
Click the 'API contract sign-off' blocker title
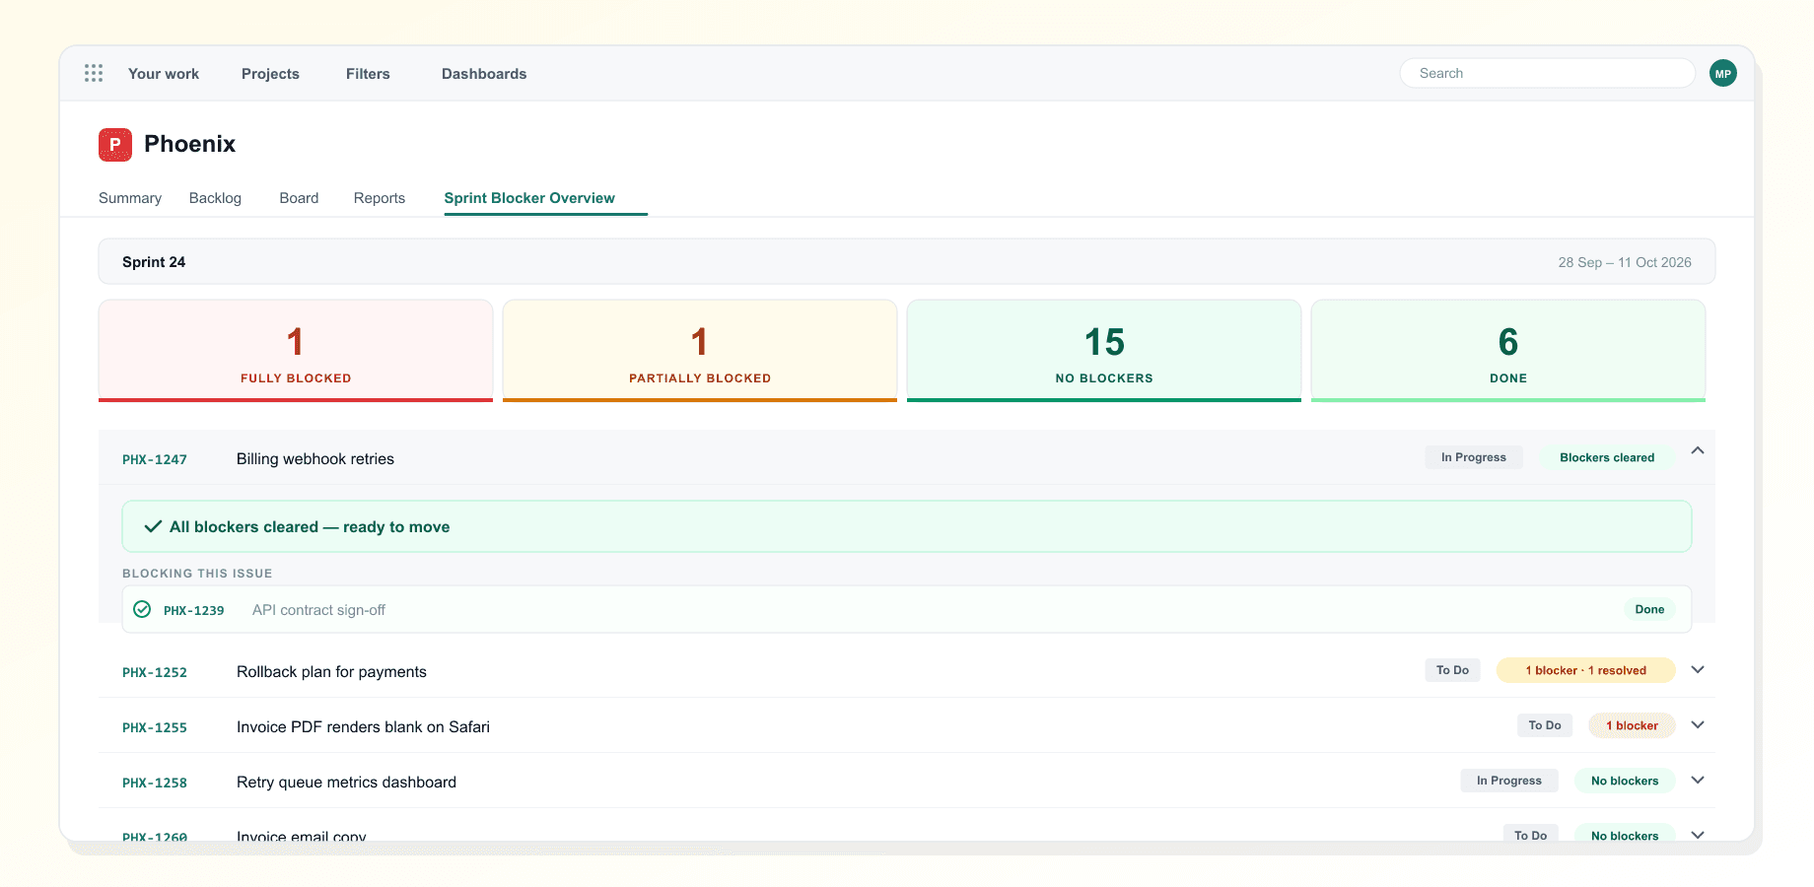(318, 610)
